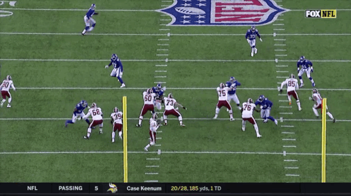Click the player wearing jersey 73
This screenshot has width=351, height=196.
[173, 110]
